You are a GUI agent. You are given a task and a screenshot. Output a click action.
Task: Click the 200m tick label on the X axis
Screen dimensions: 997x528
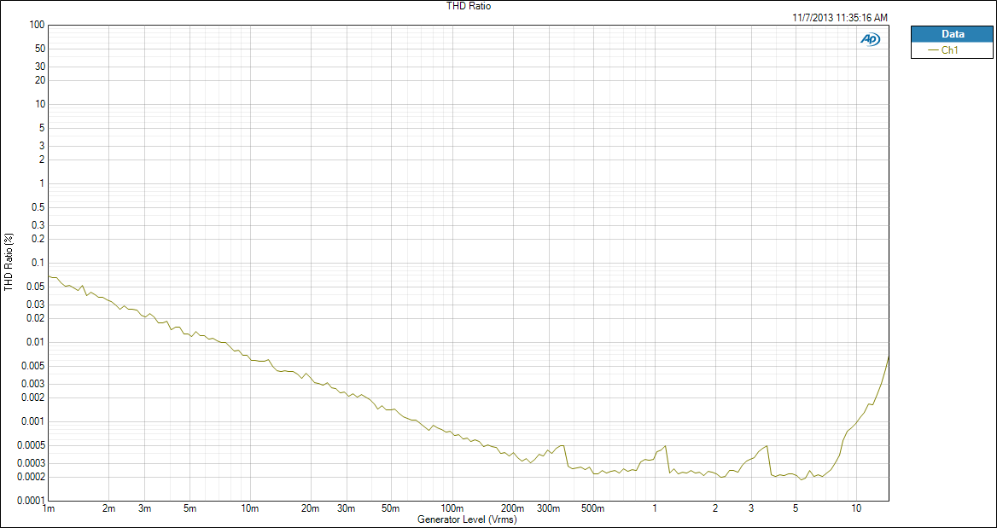tap(512, 509)
